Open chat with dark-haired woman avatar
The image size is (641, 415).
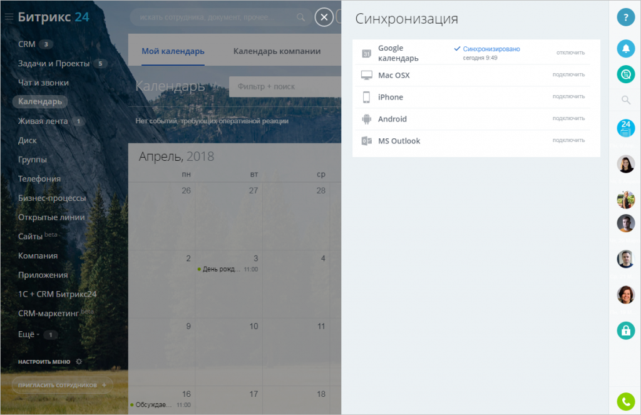(x=625, y=165)
